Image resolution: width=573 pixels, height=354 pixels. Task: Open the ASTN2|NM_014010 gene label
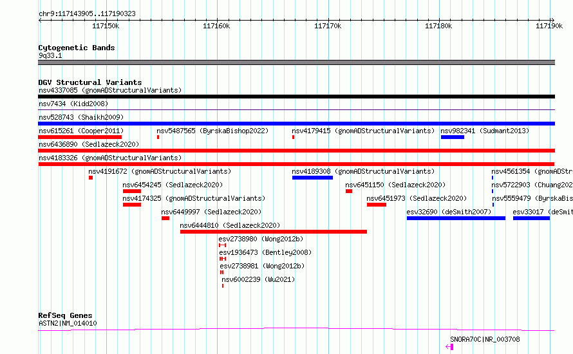68,323
